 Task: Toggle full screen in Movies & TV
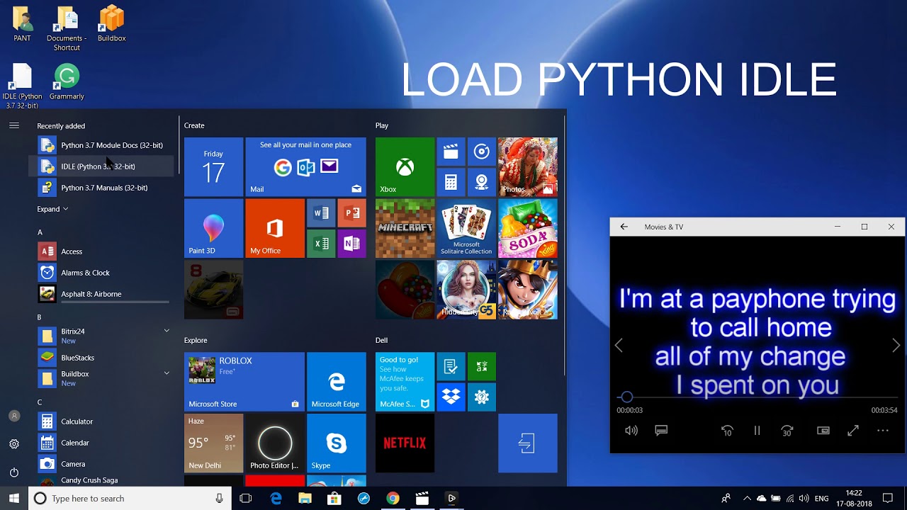click(853, 430)
